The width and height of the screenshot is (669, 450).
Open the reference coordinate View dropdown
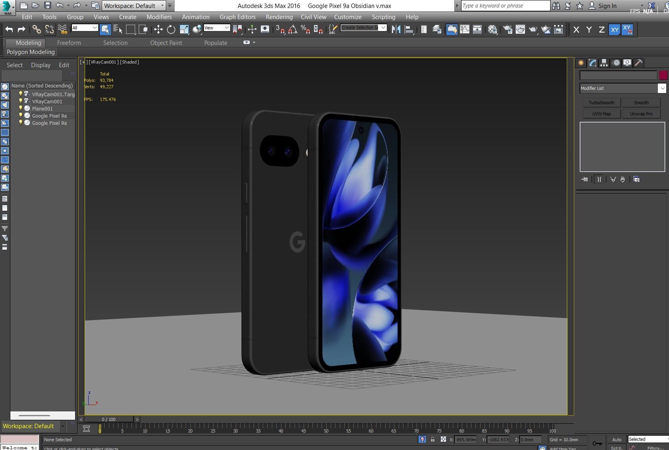click(217, 28)
